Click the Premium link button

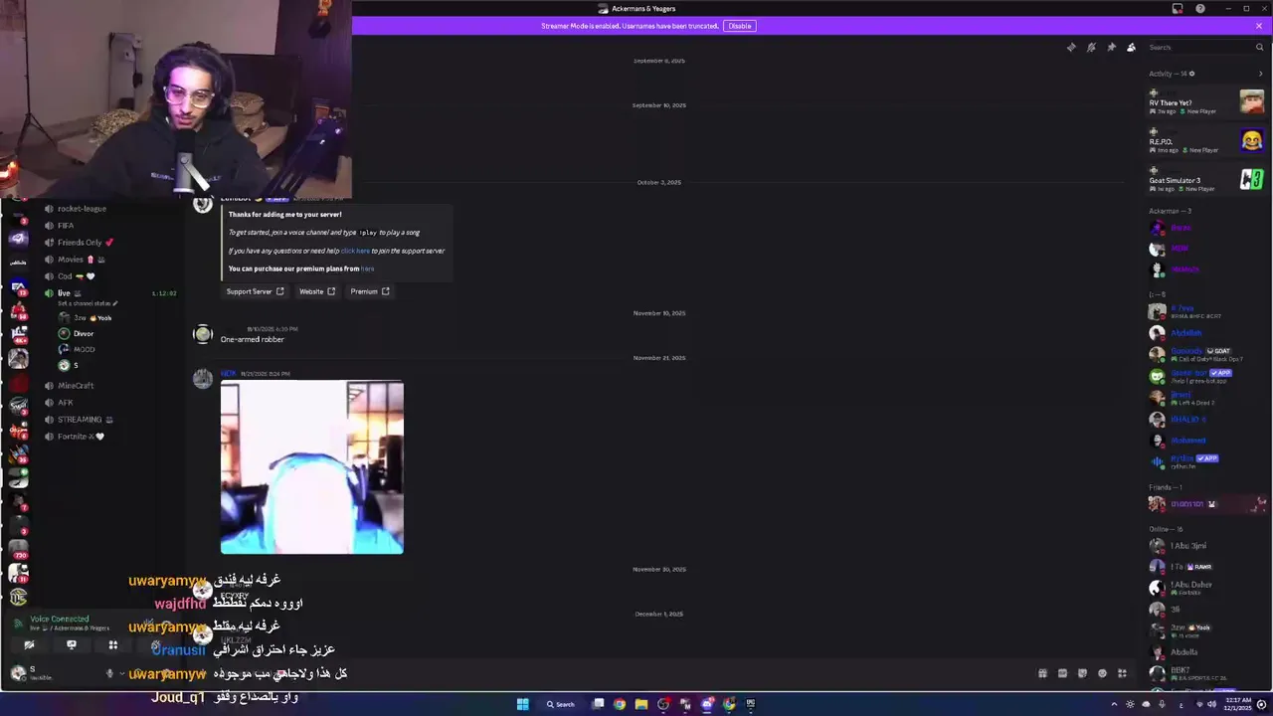(369, 291)
